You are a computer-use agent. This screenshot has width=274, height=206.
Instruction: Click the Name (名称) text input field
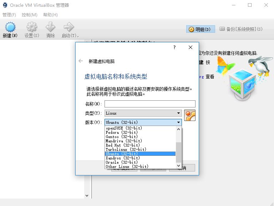tap(150, 104)
